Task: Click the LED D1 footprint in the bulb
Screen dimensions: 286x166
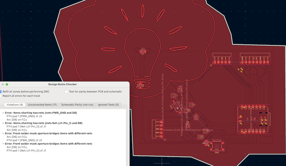Action: [x=143, y=51]
